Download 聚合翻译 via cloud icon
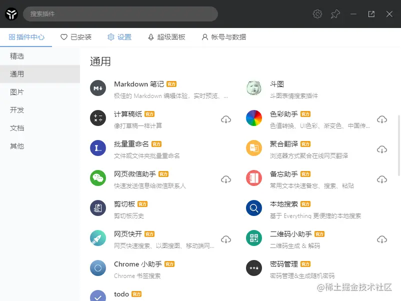 click(382, 149)
